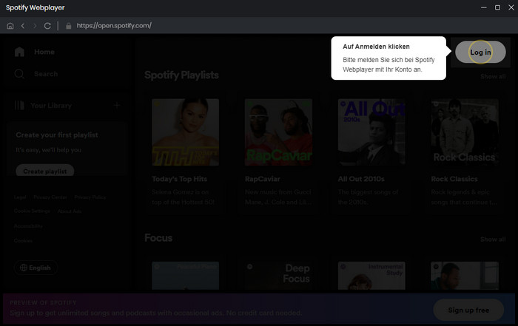Show all Spotify Playlists

(x=493, y=77)
